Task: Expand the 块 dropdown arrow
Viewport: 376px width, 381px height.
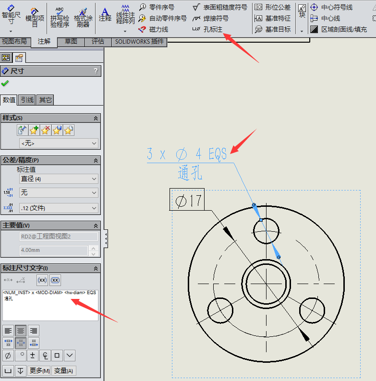Action: click(302, 31)
